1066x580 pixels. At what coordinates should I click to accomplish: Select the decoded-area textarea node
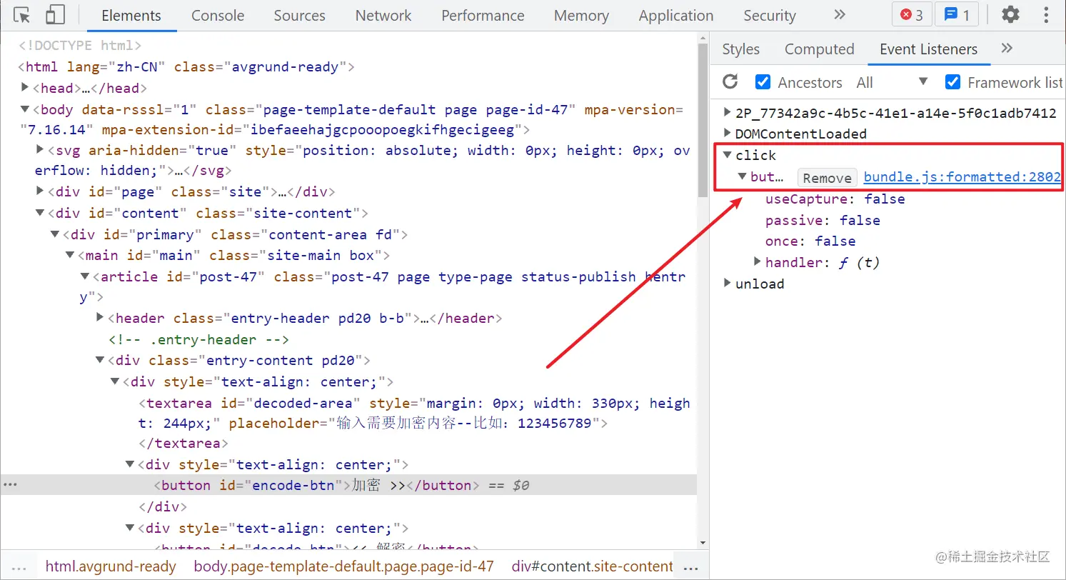[x=415, y=424]
